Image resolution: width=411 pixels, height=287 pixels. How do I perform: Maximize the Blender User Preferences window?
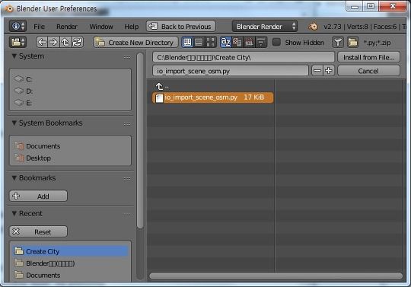(371, 7)
